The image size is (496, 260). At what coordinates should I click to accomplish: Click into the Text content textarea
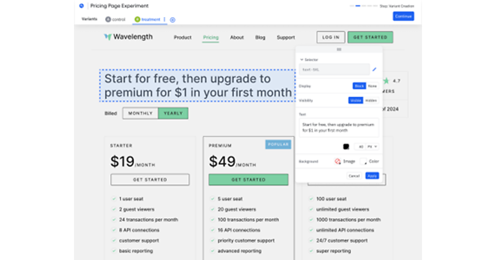tap(339, 128)
